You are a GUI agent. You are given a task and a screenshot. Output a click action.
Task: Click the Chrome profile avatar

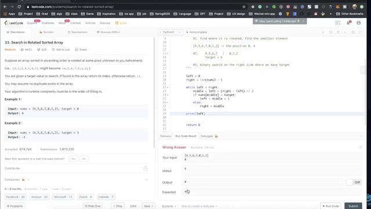[354, 7]
